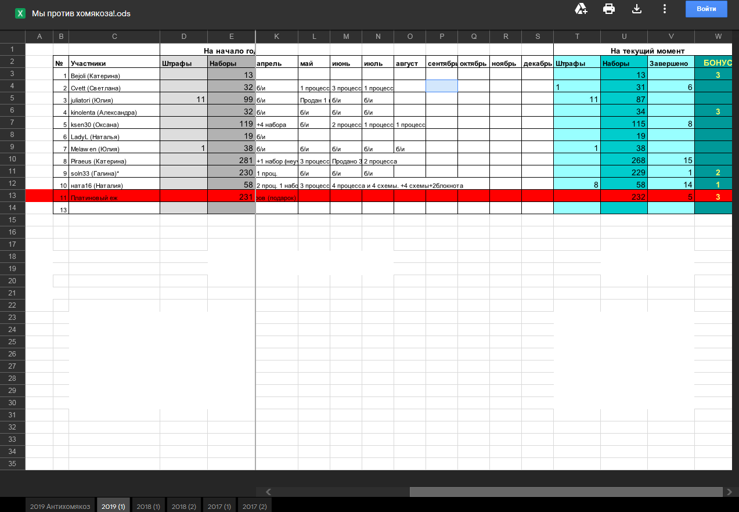Select the highlighted blue cell in сентябрь column
The image size is (739, 512).
click(441, 86)
